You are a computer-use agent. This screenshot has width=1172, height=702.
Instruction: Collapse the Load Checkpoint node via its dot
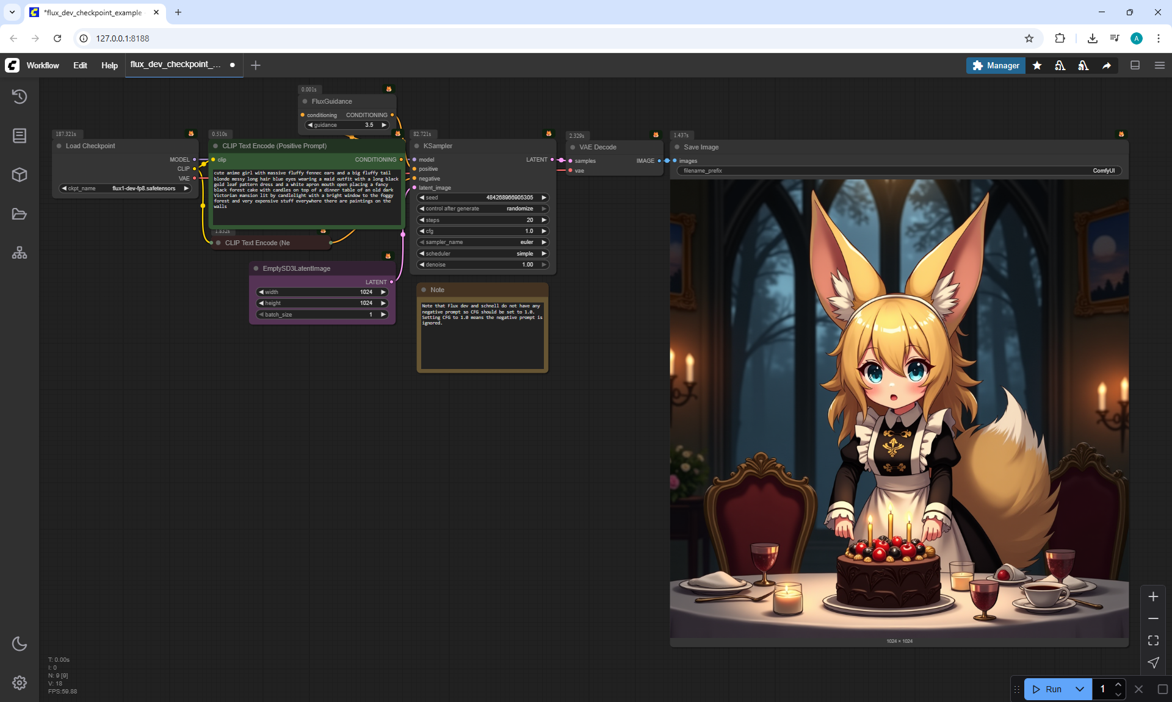[59, 146]
